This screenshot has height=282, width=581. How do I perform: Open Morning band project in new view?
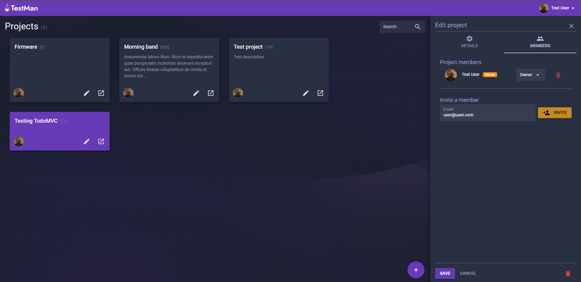211,93
